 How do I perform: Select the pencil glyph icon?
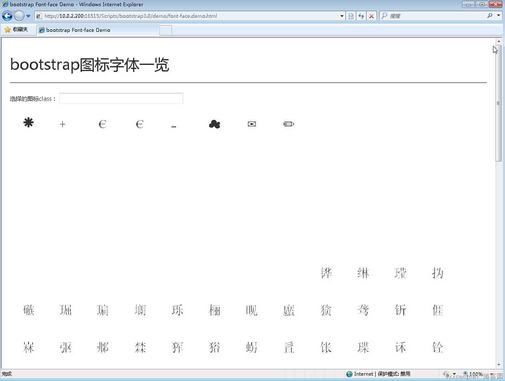click(x=289, y=124)
